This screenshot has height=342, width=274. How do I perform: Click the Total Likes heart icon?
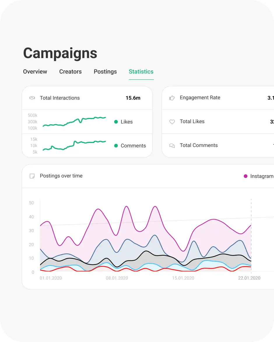pyautogui.click(x=172, y=122)
